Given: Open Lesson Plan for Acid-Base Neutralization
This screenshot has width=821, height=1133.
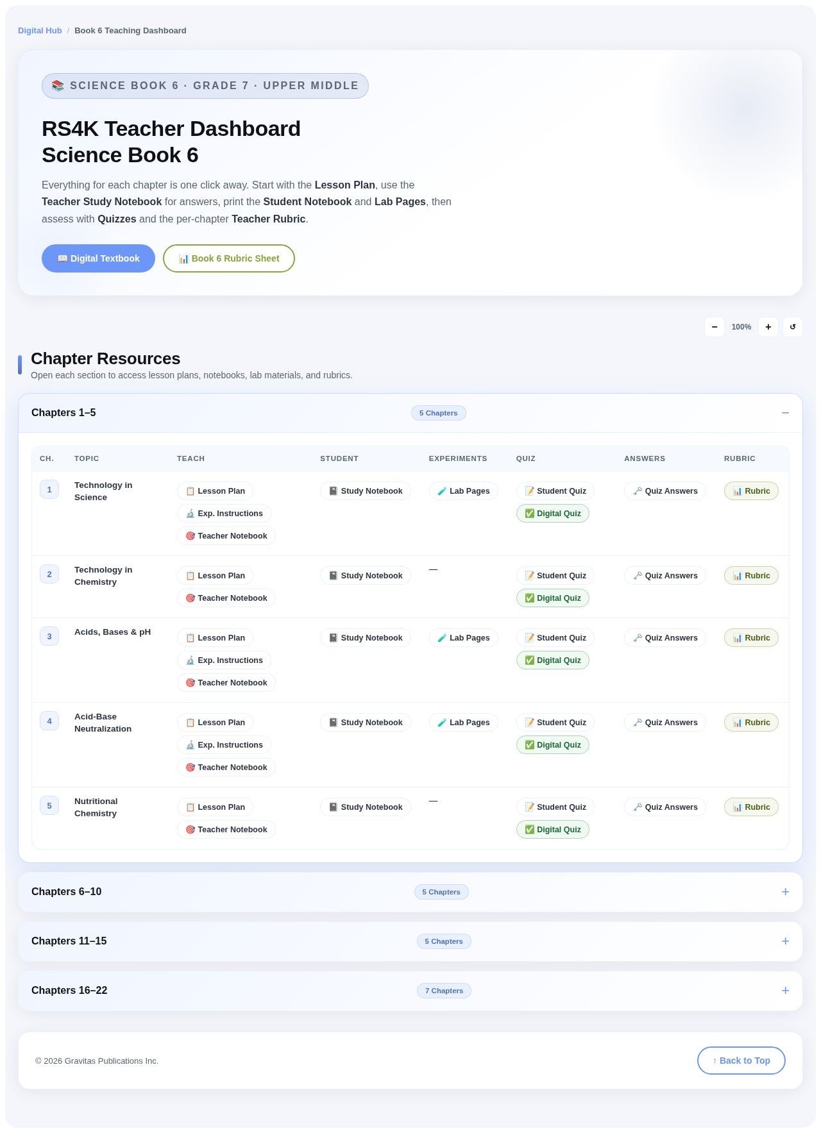Looking at the screenshot, I should pos(215,723).
